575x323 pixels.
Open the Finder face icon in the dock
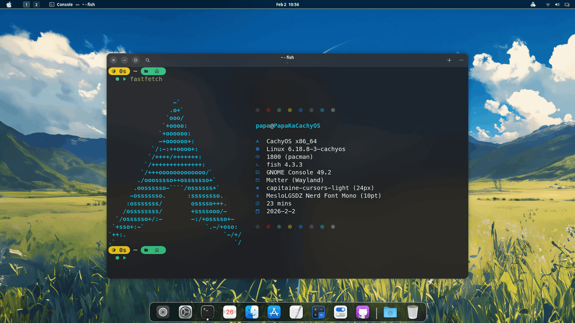point(252,312)
